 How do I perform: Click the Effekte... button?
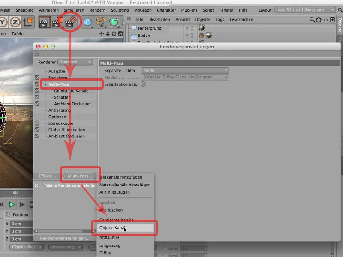click(48, 176)
